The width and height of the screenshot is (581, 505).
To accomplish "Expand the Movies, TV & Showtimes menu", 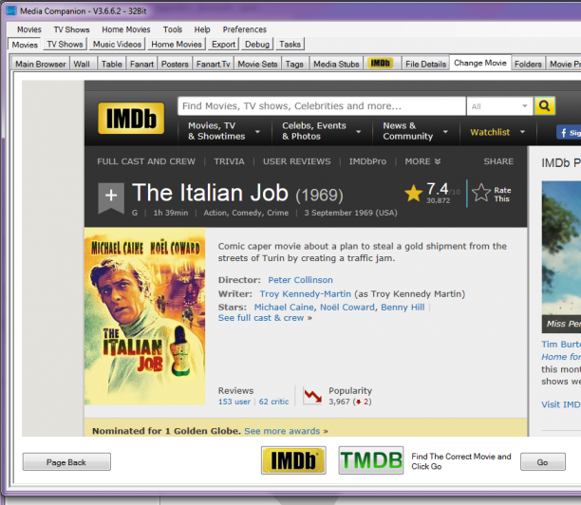I will point(224,131).
